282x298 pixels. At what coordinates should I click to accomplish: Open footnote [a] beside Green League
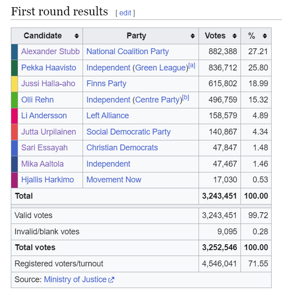tap(192, 65)
